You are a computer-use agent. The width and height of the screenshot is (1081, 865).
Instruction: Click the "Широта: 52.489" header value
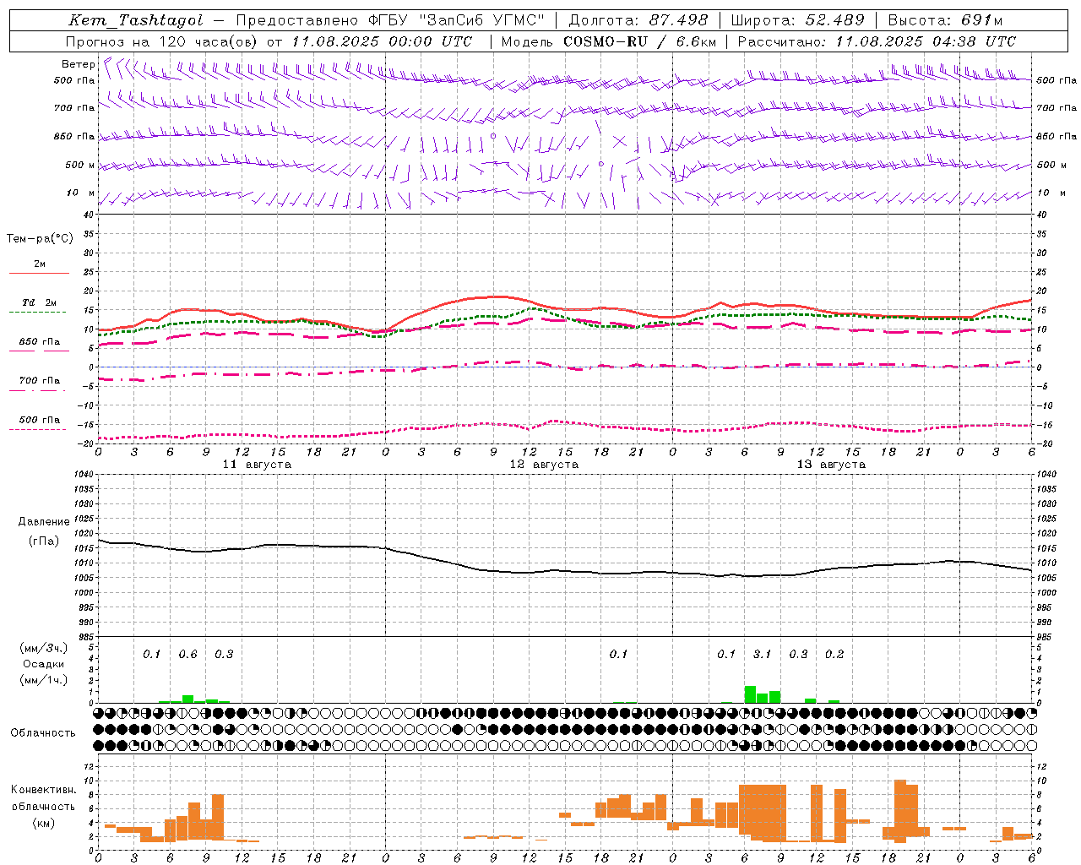tap(798, 20)
